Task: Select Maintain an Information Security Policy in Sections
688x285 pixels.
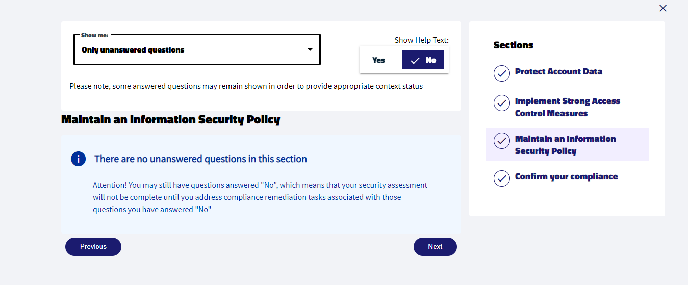Action: [566, 145]
